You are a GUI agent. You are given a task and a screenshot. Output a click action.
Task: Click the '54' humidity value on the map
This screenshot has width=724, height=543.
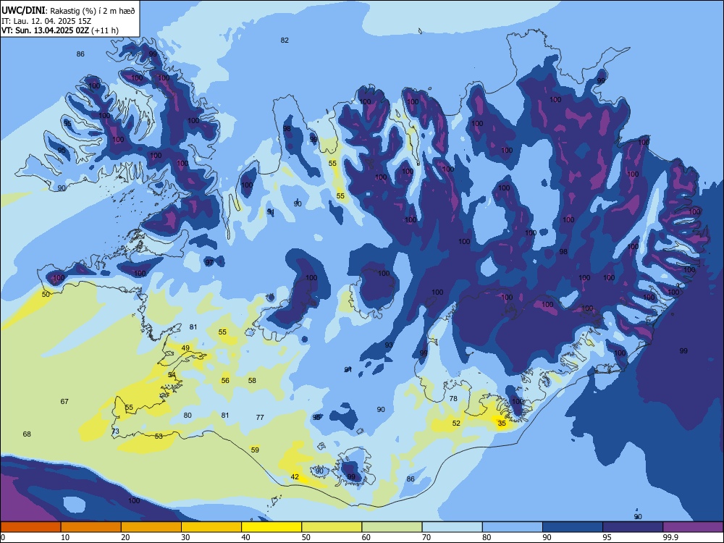pos(172,374)
